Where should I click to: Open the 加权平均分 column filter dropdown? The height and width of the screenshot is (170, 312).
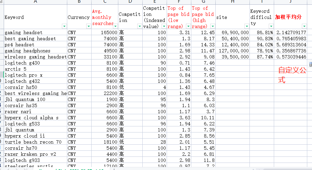304,26
